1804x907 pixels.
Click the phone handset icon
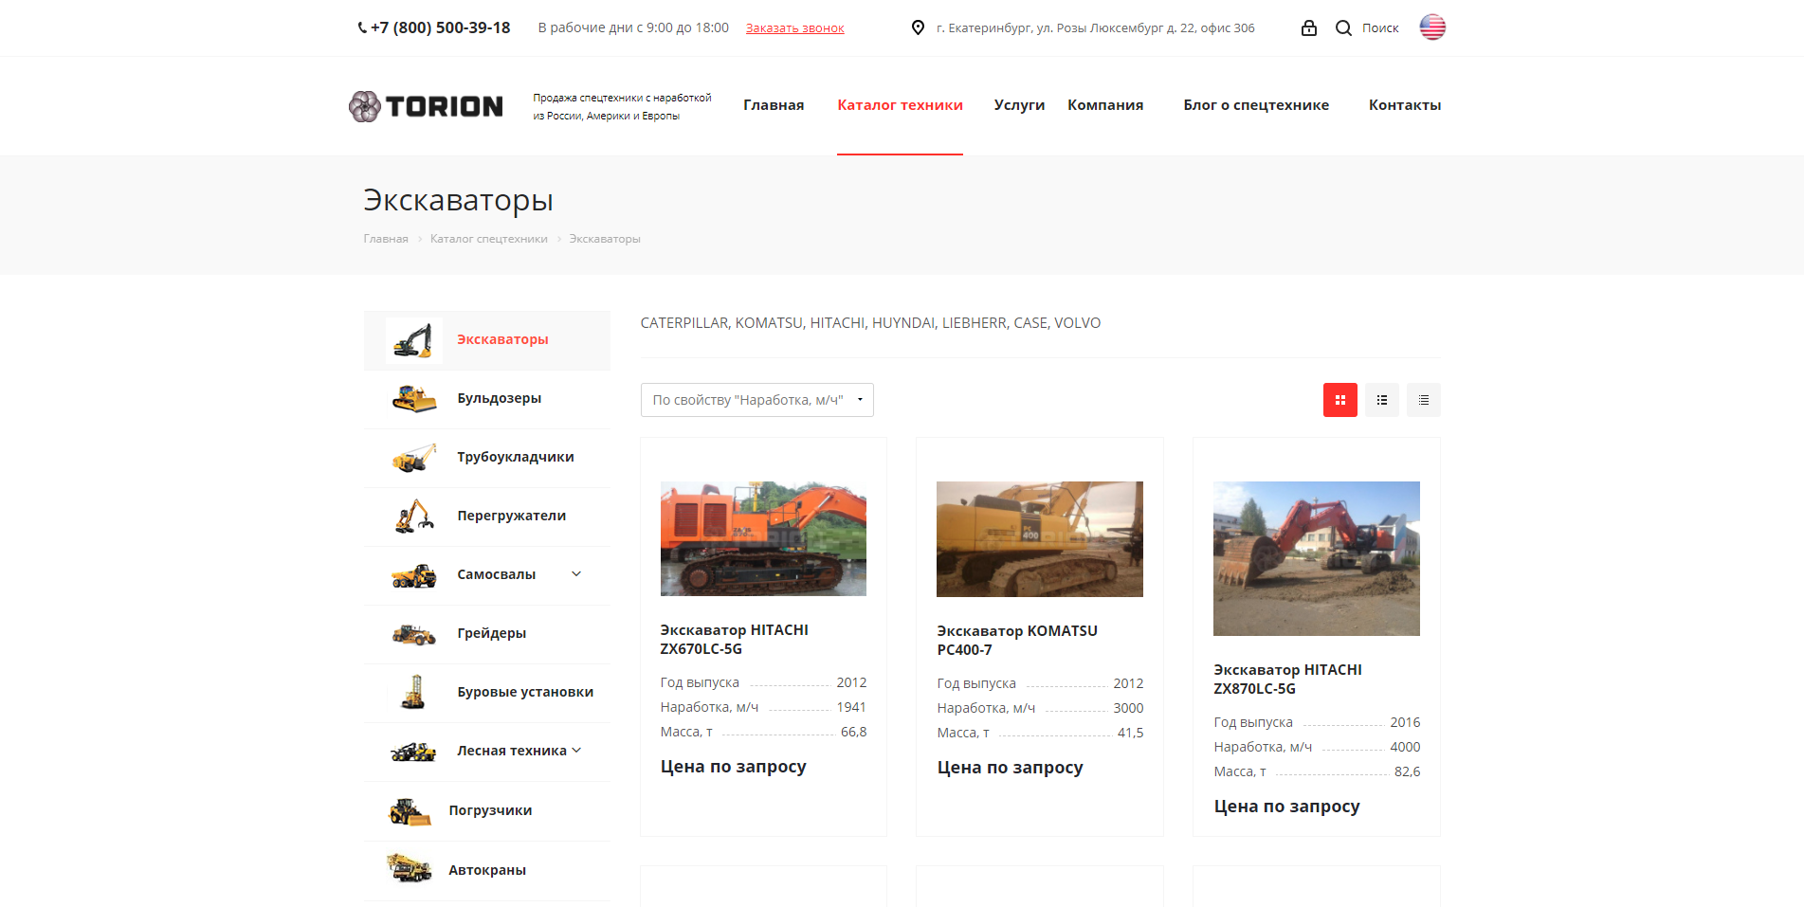click(362, 28)
